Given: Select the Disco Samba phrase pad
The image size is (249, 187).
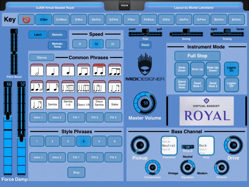Looking at the screenshot, I should coord(99,103).
